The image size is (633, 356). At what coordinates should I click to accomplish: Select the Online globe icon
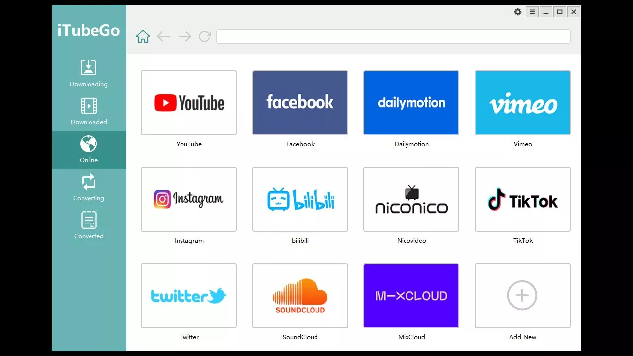click(89, 144)
